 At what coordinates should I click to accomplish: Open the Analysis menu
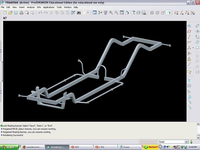(x=31, y=7)
